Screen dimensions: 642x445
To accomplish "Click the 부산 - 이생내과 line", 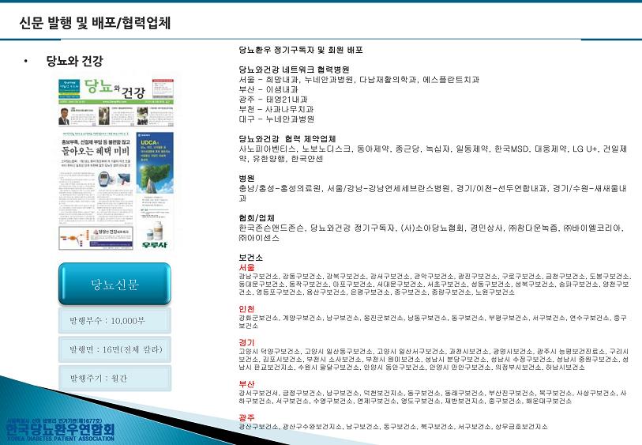I will click(268, 89).
